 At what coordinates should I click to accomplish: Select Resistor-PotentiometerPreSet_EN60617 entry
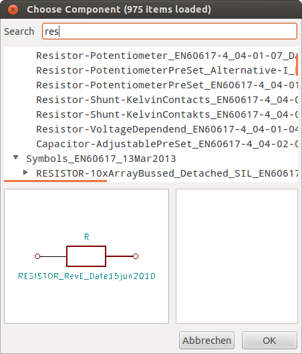click(167, 85)
